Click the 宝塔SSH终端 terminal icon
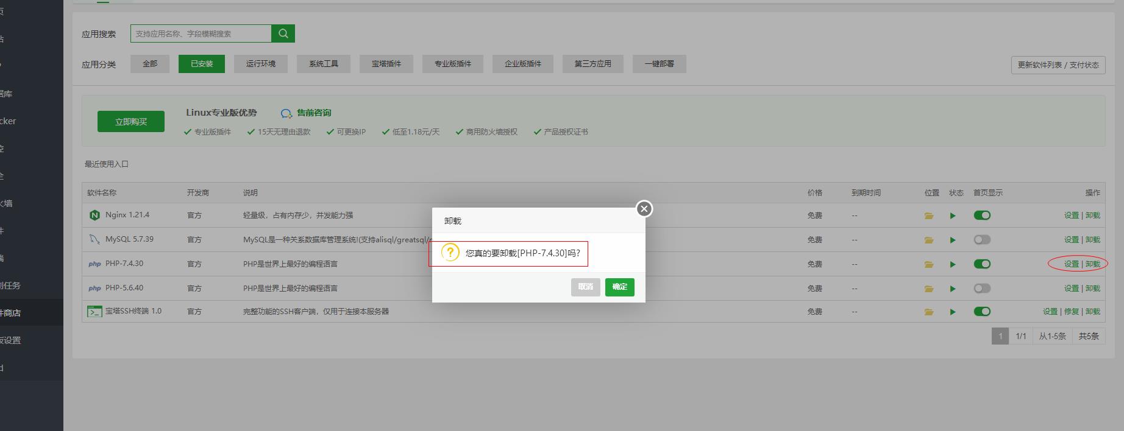This screenshot has width=1124, height=431. pyautogui.click(x=94, y=312)
